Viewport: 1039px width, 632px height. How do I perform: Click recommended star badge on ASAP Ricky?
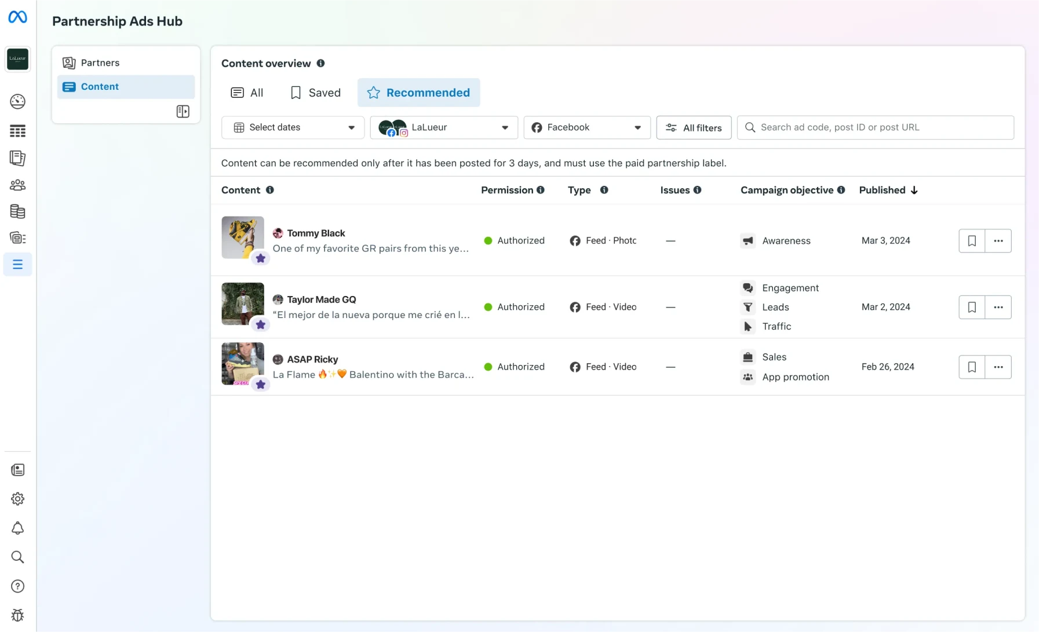[x=261, y=384]
